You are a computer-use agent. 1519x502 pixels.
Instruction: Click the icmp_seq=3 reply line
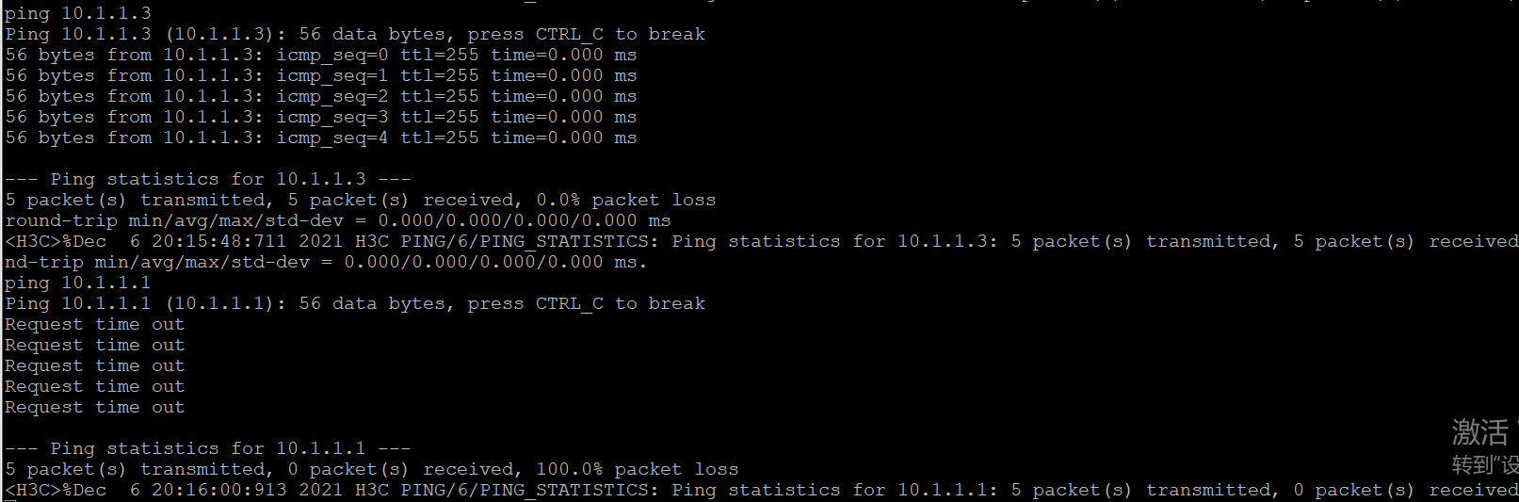(320, 117)
